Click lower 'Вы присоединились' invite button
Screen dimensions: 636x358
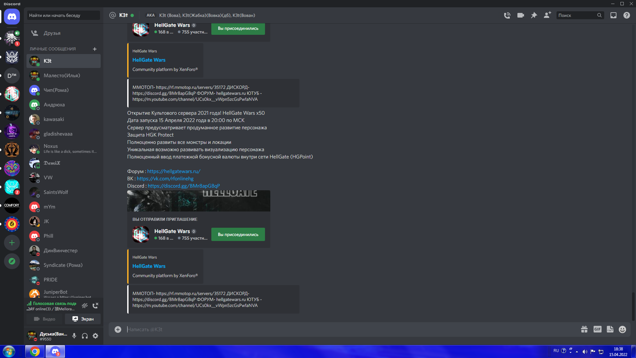click(238, 234)
